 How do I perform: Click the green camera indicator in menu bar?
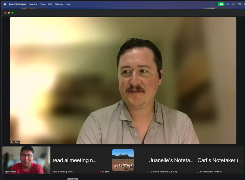click(221, 4)
